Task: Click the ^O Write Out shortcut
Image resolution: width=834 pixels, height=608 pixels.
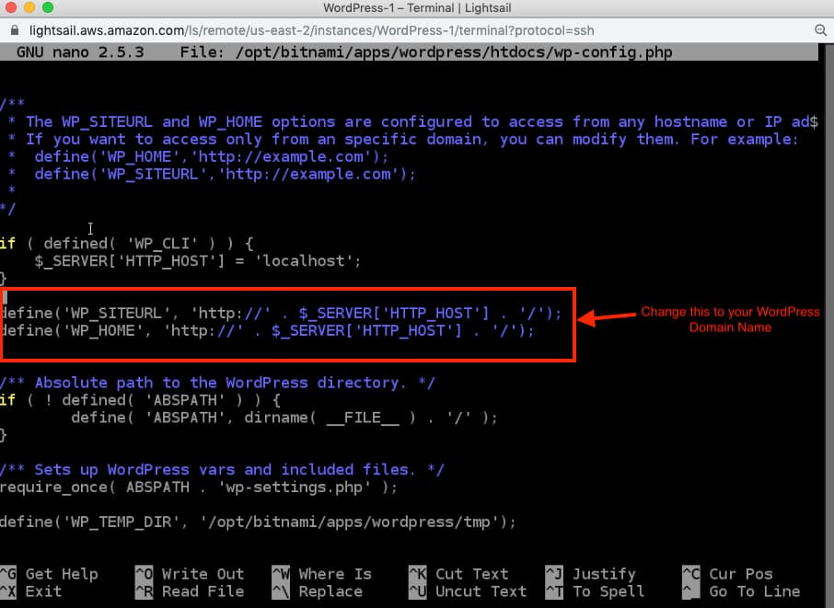Action: pyautogui.click(x=190, y=574)
